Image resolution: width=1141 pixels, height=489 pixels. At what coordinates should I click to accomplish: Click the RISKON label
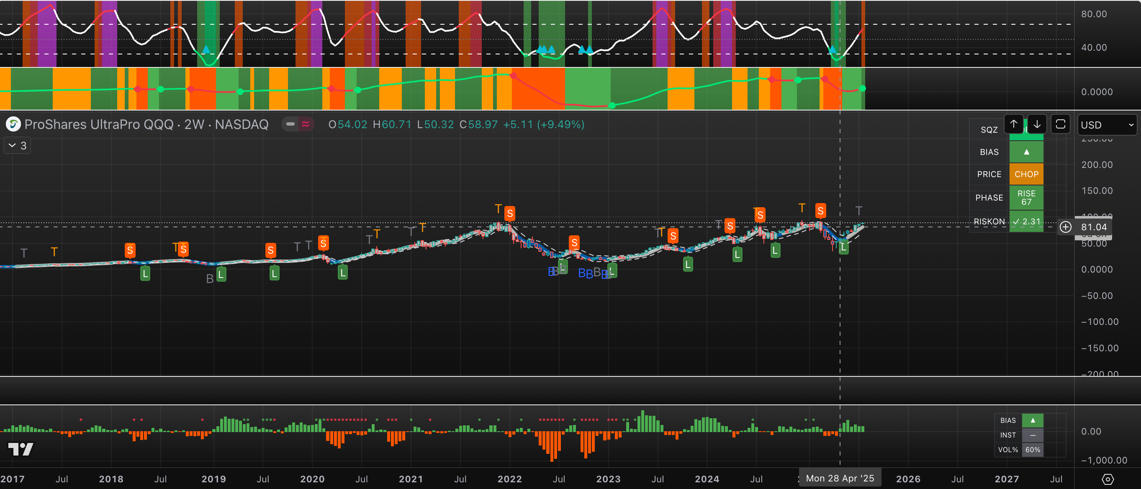click(x=989, y=221)
